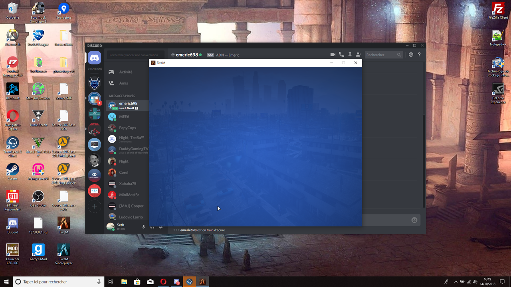Open the MEE6 private conversation
This screenshot has width=511, height=287.
tap(127, 117)
